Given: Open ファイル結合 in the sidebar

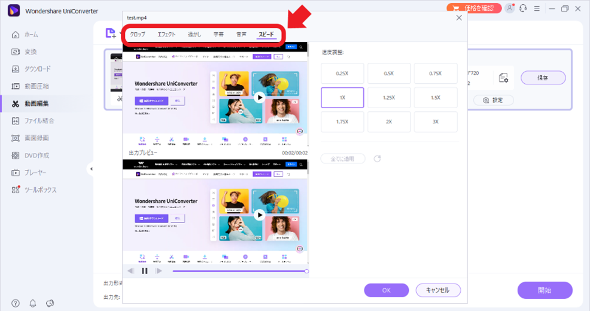Looking at the screenshot, I should pyautogui.click(x=33, y=121).
